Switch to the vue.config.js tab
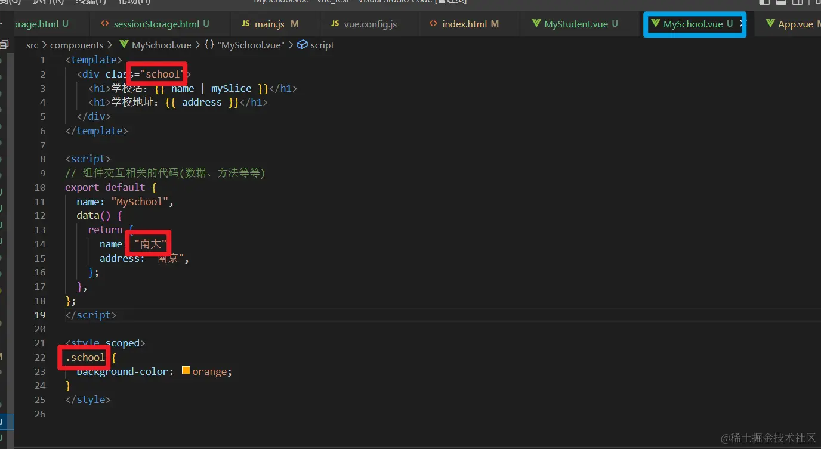This screenshot has width=821, height=449. [x=364, y=24]
